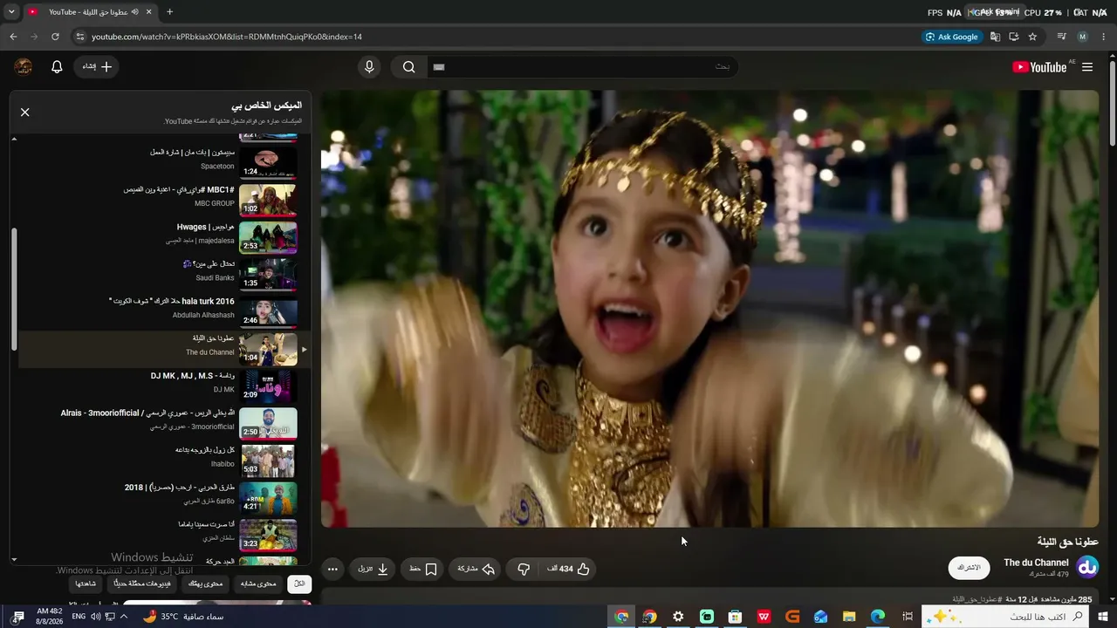Click the Ask Google lens button
Viewport: 1117px width, 628px height.
[952, 37]
